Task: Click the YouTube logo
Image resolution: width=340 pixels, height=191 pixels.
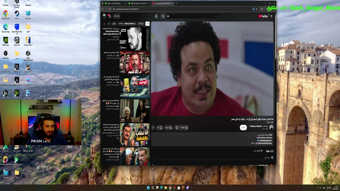Action: pos(263,16)
